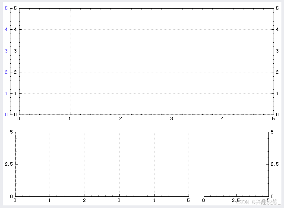Click label 4 on lower-left plot's bottom axis

[x=154, y=200]
